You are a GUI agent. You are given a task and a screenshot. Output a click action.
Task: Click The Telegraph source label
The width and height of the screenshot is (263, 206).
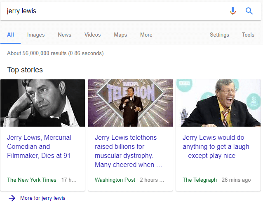tap(200, 180)
